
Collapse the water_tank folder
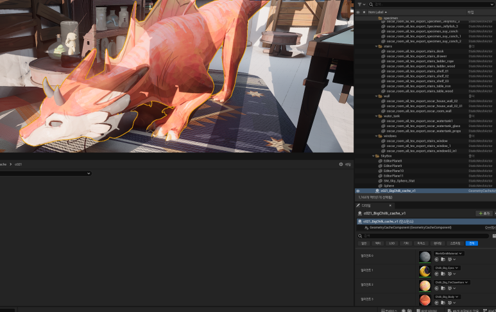[x=377, y=116]
